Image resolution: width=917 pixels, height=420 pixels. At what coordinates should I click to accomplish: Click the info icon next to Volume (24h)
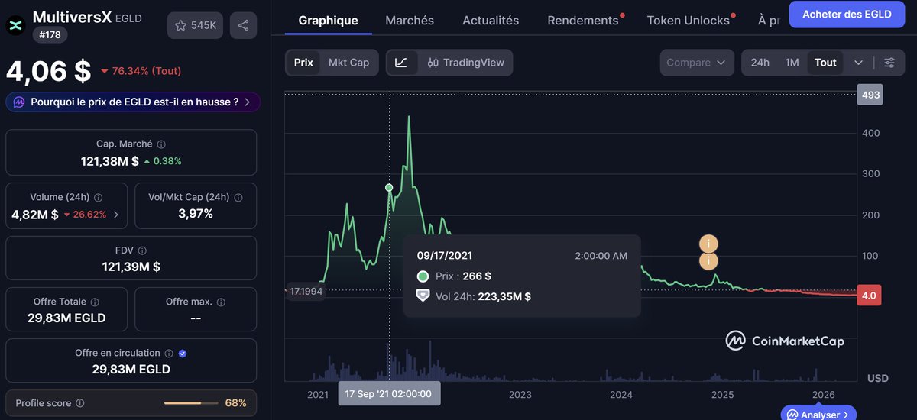point(98,197)
